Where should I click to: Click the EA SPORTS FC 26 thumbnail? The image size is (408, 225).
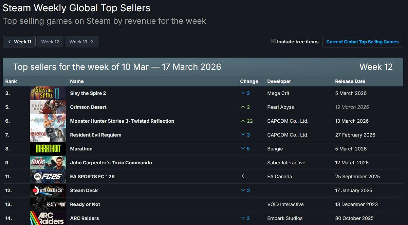[x=48, y=177]
